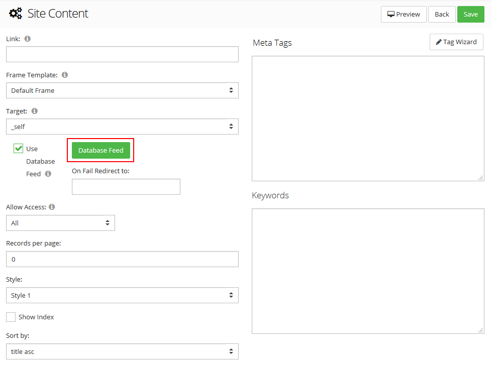
Task: Click the On Fail Redirect to field
Action: [x=126, y=187]
